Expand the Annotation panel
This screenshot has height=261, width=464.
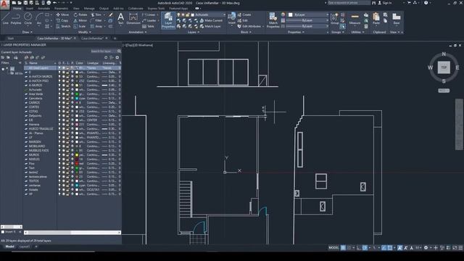137,32
